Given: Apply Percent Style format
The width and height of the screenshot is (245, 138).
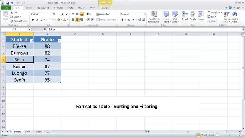Looking at the screenshot, I should pos(129,20).
